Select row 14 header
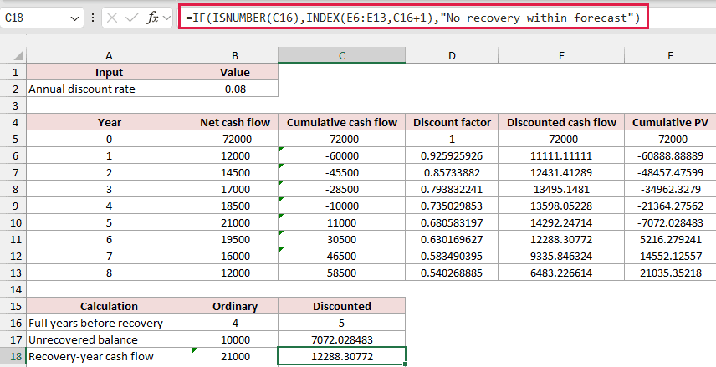 (13, 289)
